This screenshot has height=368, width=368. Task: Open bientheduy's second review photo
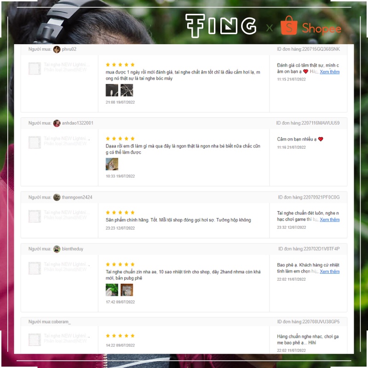[127, 290]
